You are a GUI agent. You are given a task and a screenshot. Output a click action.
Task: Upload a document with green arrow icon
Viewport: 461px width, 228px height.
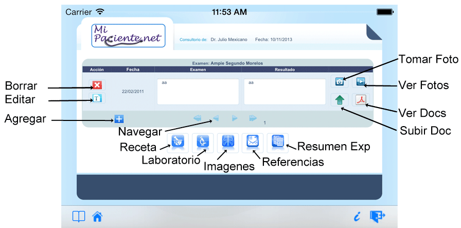point(340,100)
